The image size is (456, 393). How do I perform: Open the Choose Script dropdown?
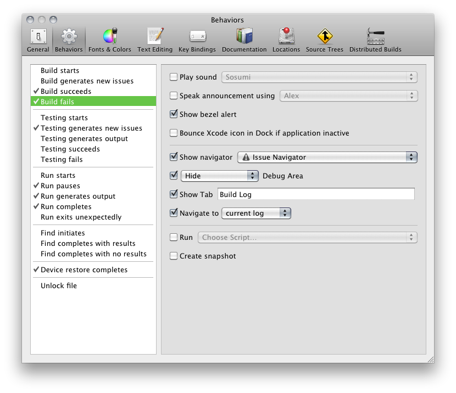point(308,238)
